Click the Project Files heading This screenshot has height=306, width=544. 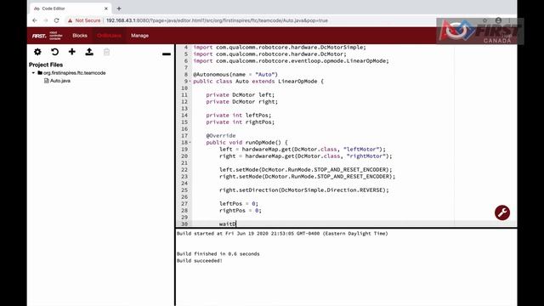46,65
